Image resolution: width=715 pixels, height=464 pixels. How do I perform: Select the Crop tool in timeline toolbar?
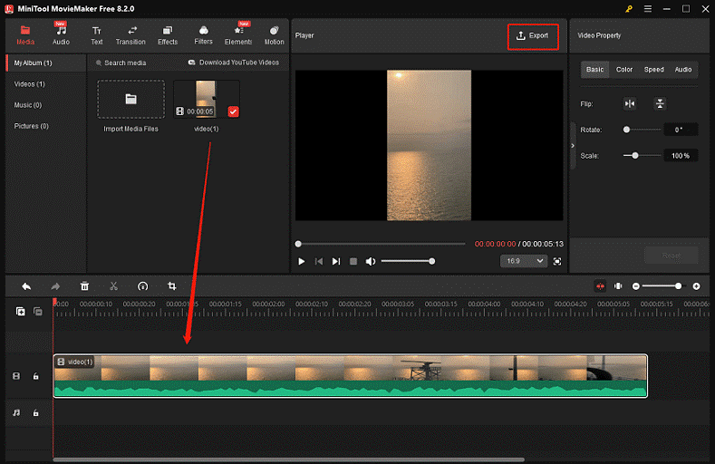(x=171, y=285)
